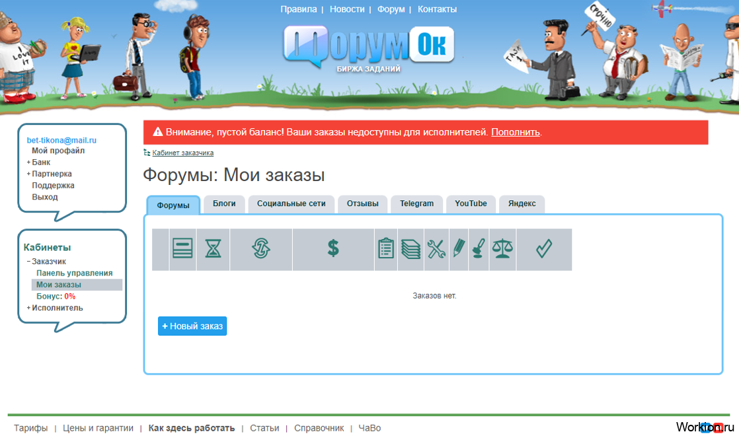Open the Социальные сети tab

pyautogui.click(x=292, y=203)
